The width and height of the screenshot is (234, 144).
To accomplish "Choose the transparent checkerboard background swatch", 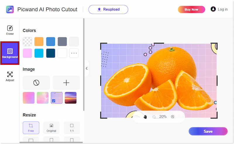I will pyautogui.click(x=27, y=41).
